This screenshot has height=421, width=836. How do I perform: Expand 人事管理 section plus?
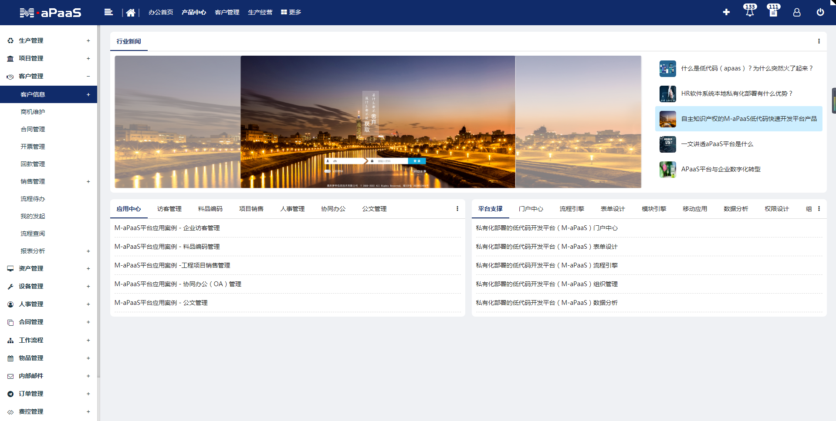[88, 304]
